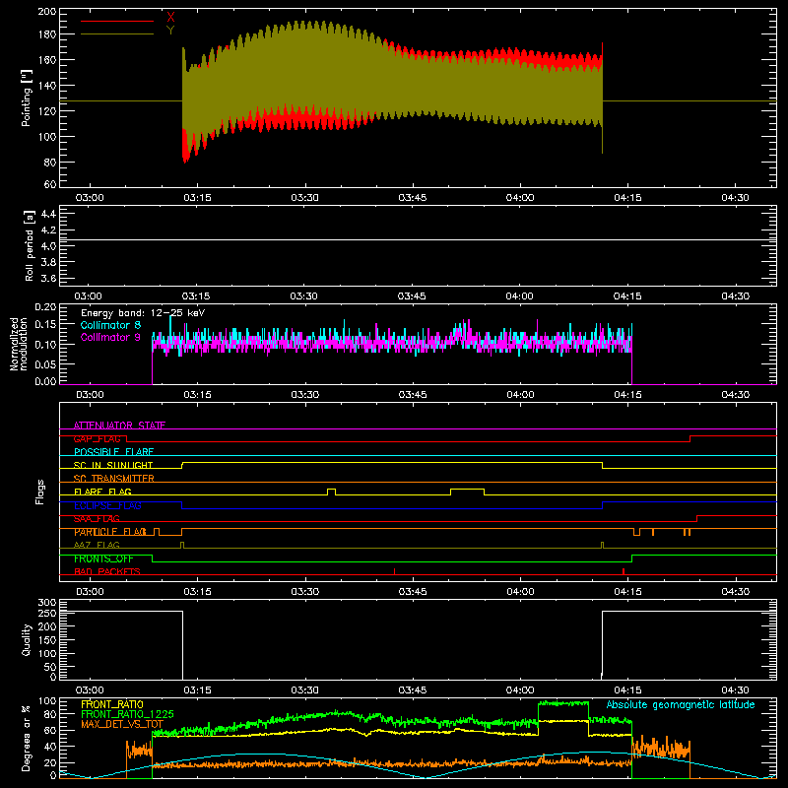Click the AA7_FLAG label
788x788 pixels.
(97, 545)
